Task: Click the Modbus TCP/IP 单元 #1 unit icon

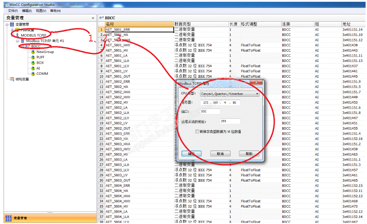Action: [x=23, y=41]
